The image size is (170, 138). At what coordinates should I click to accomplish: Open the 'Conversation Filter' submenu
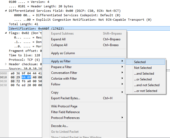click(64, 73)
